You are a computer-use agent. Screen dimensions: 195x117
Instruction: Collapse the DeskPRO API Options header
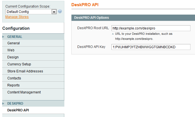(x=133, y=18)
